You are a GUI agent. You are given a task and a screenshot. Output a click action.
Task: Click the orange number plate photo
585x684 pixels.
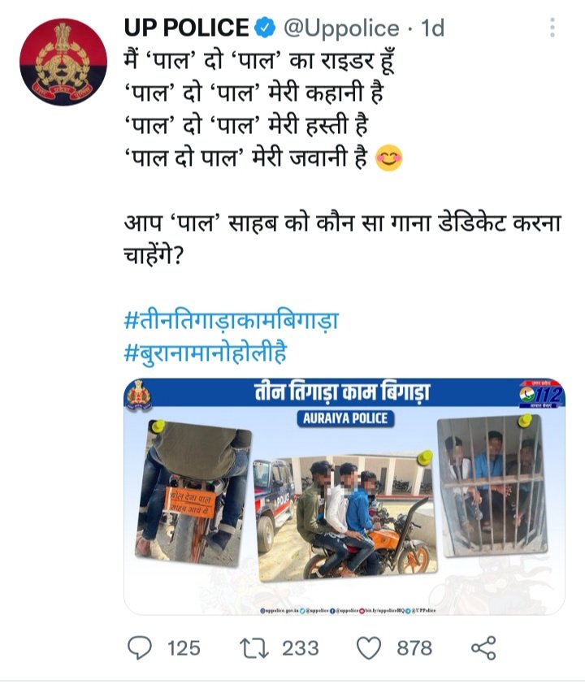(193, 492)
